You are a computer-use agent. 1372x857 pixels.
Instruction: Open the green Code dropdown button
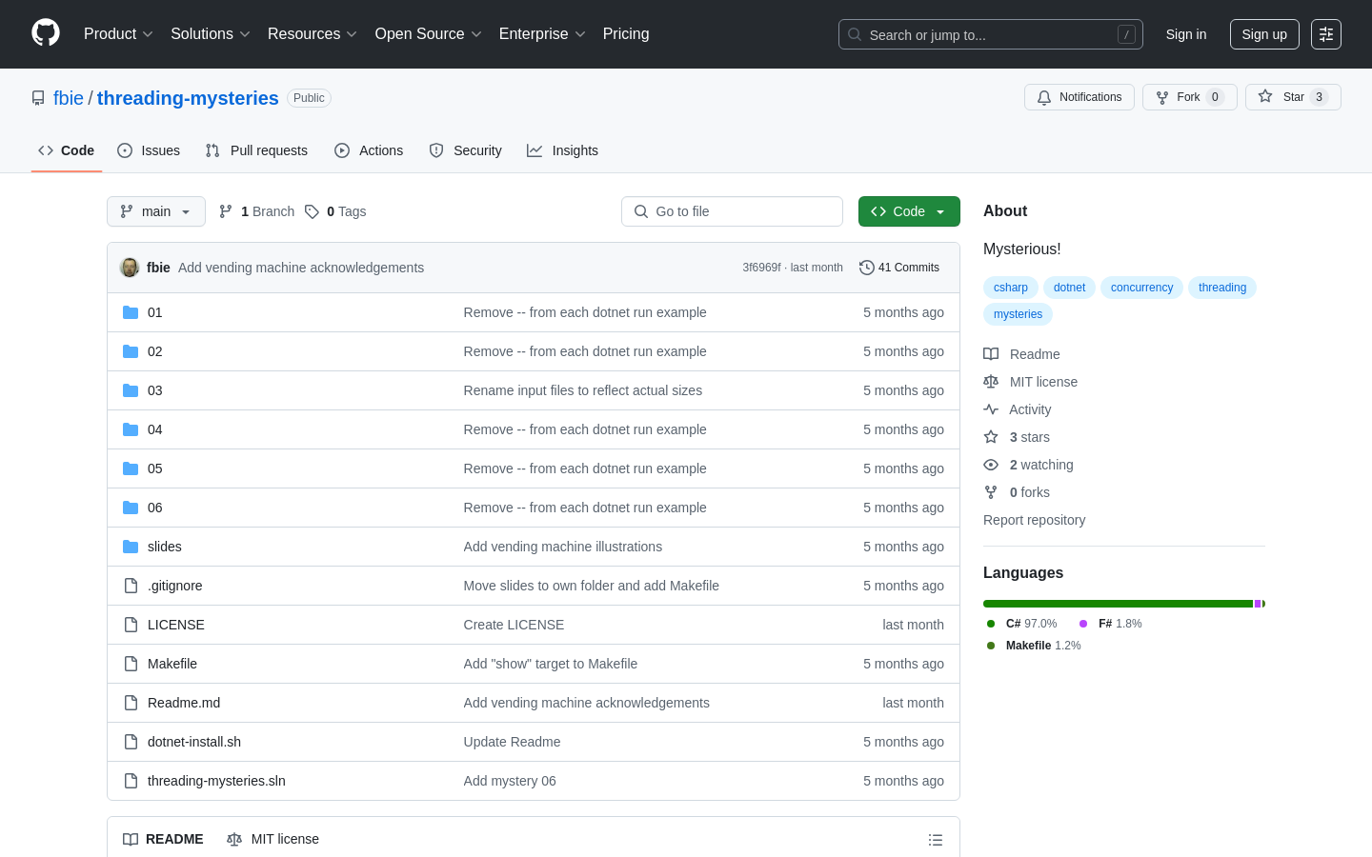pos(909,211)
